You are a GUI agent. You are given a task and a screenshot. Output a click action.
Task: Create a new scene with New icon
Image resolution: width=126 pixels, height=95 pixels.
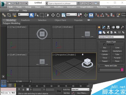(x=9, y=3)
